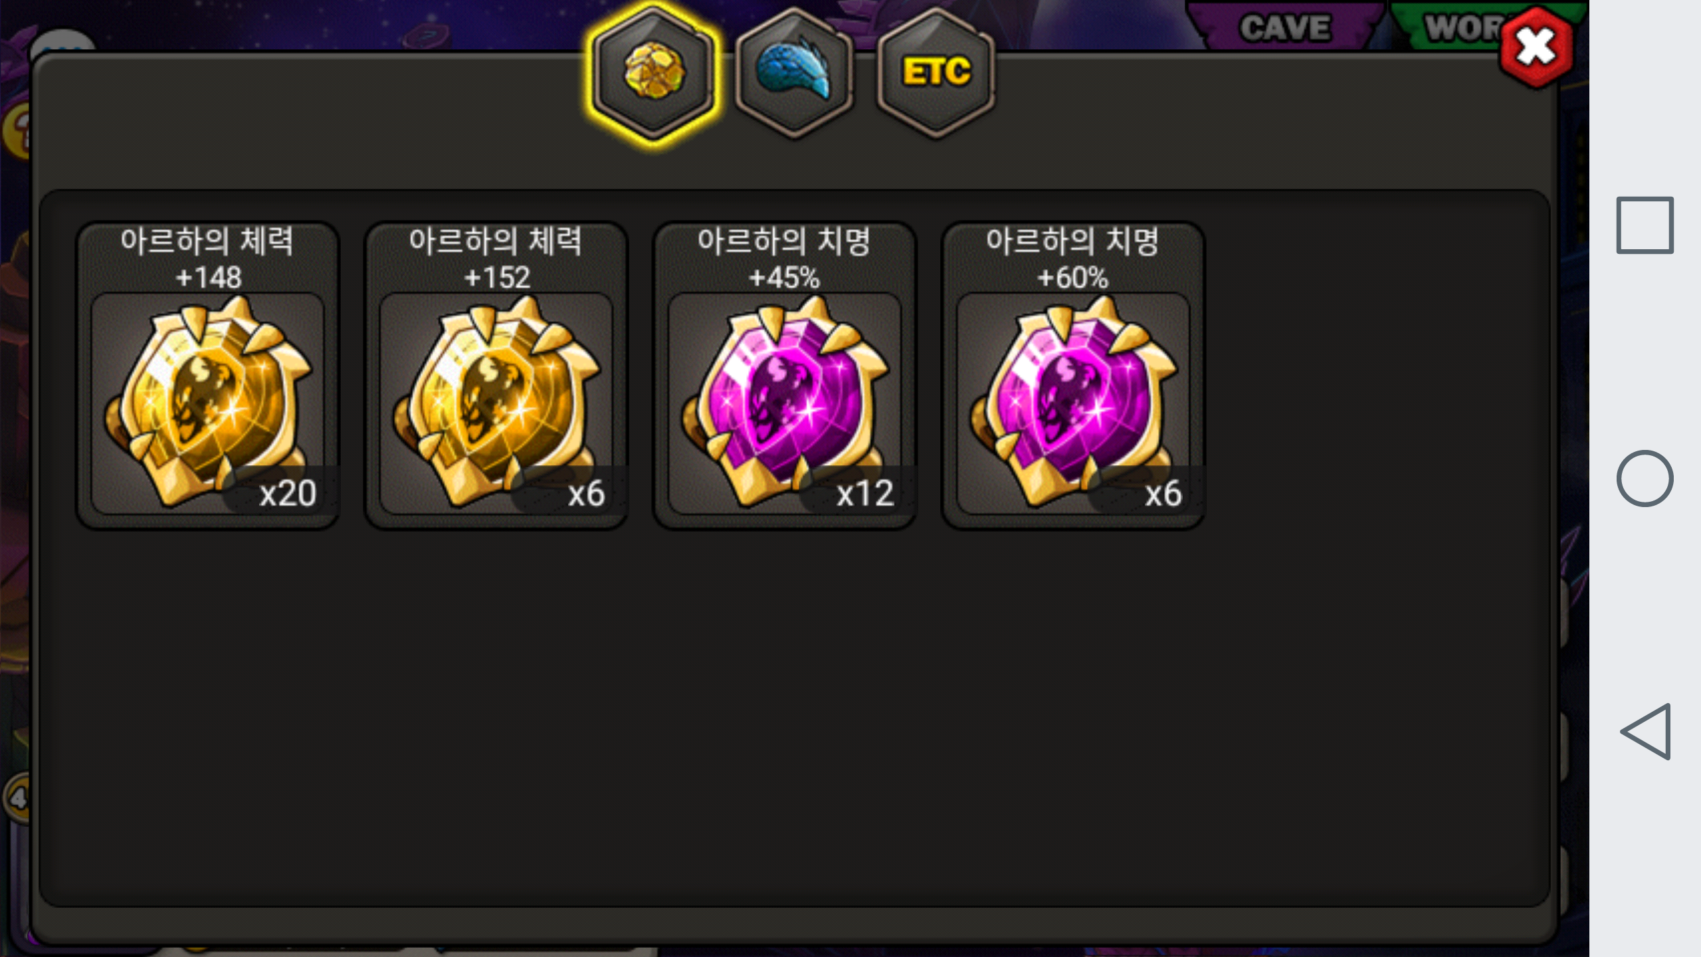Screen dimensions: 1701x957
Task: Click the number 4 coin icon
Action: tap(17, 797)
